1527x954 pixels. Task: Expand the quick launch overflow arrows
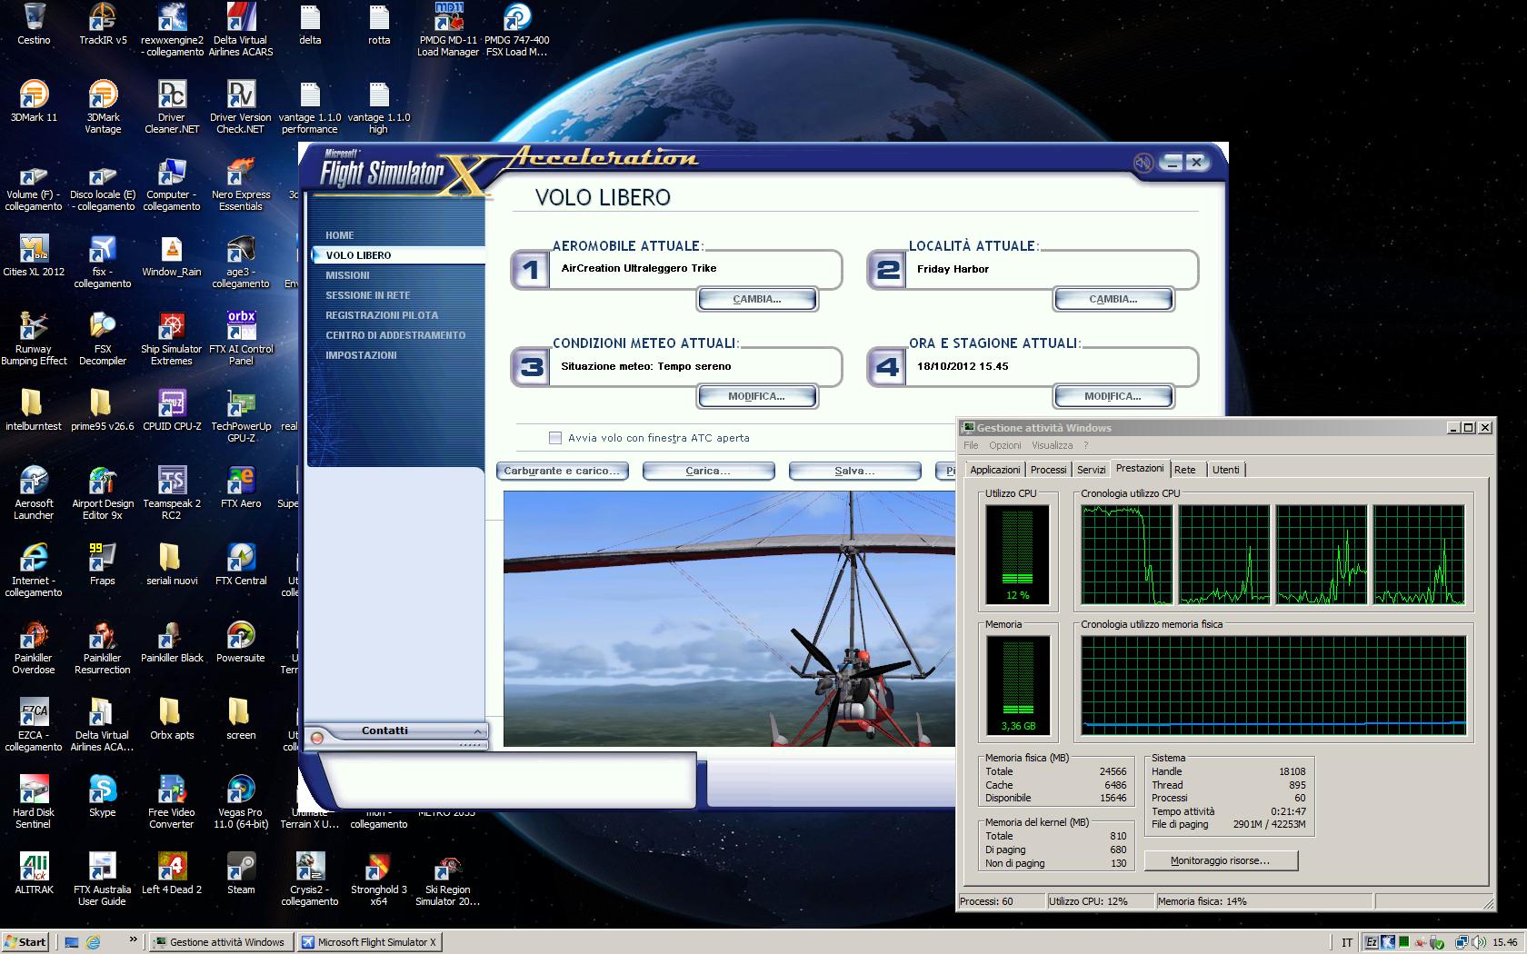click(x=134, y=939)
